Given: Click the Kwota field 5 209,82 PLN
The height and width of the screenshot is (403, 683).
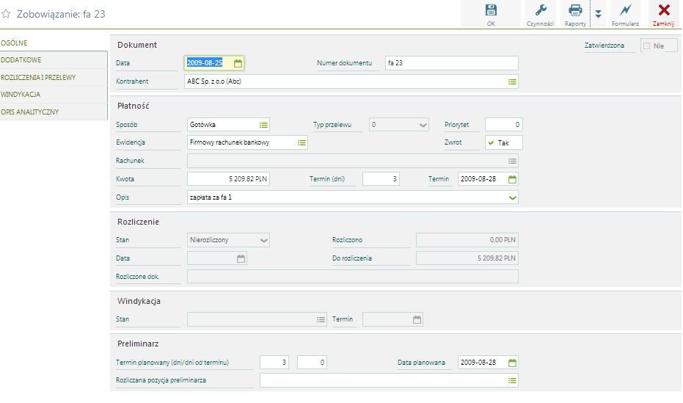Looking at the screenshot, I should (x=228, y=178).
